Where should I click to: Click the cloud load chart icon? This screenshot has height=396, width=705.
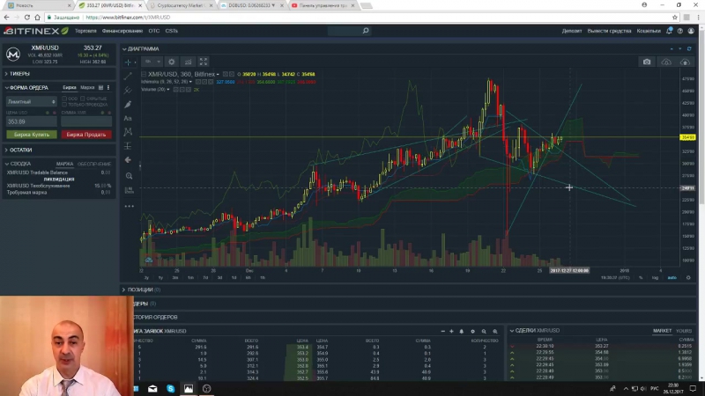[x=666, y=62]
